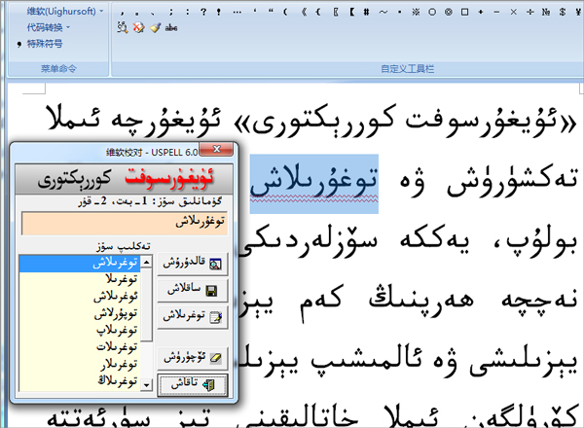
Task: Open the 特殊符号 menu command
Action: coord(40,44)
